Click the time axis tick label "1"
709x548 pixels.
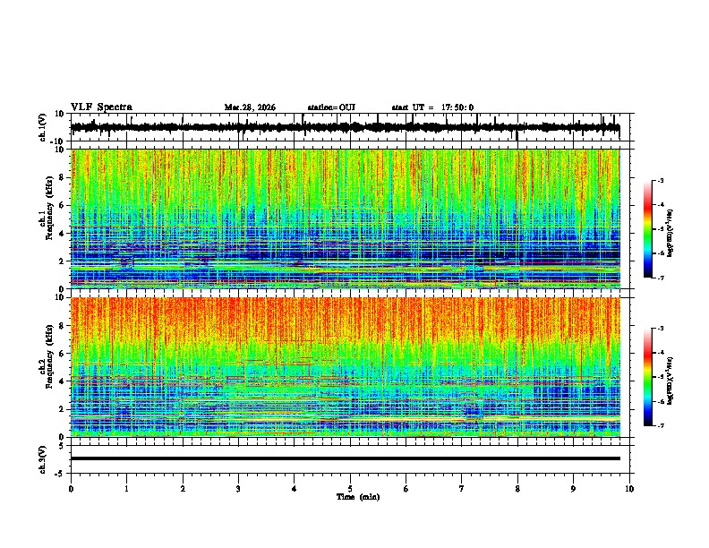tap(126, 489)
